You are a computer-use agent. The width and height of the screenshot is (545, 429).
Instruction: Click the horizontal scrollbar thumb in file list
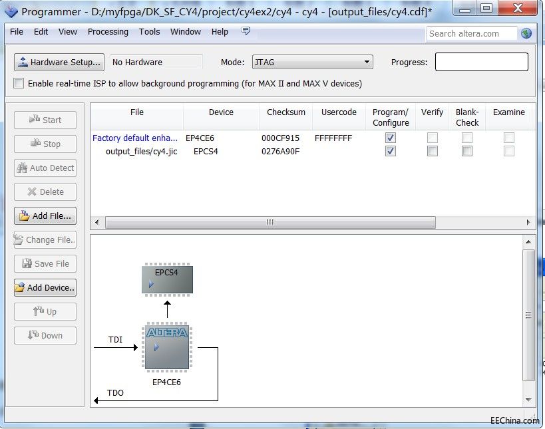tap(270, 222)
